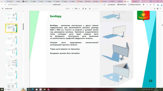Select page 16 thumbnail

coord(11,63)
